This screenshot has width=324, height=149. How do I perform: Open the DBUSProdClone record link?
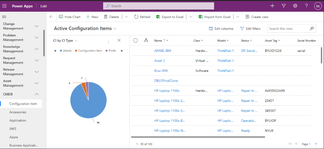point(166,81)
